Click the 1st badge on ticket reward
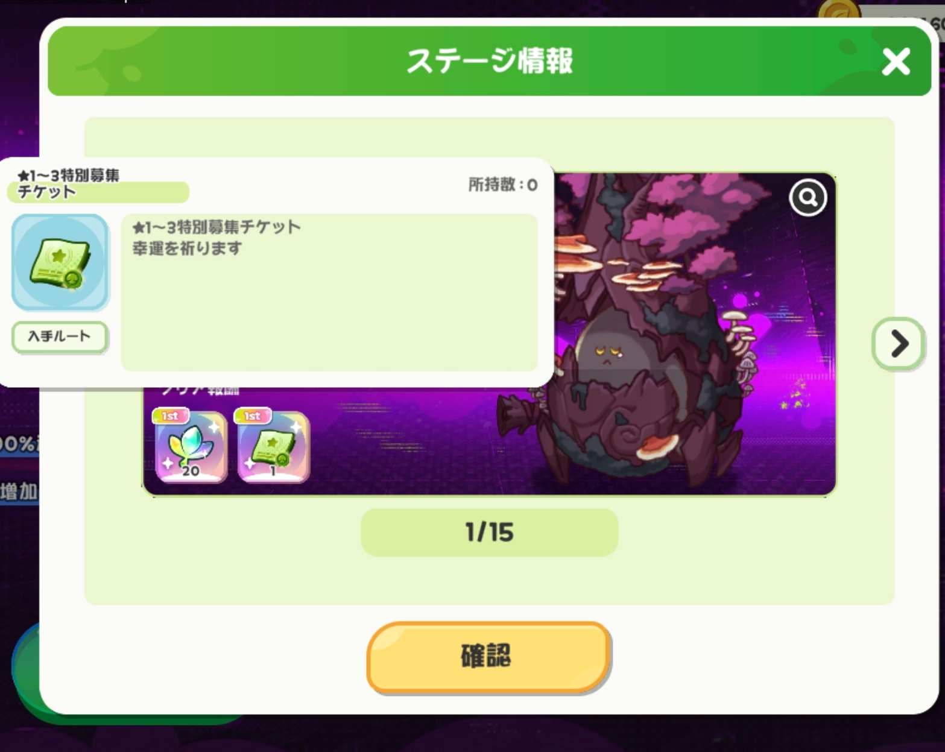 (x=253, y=416)
